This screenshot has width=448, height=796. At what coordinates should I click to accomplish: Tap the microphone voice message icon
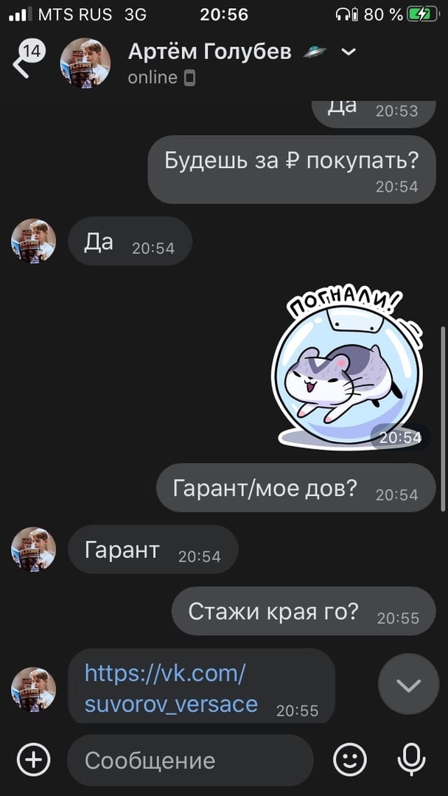411,760
